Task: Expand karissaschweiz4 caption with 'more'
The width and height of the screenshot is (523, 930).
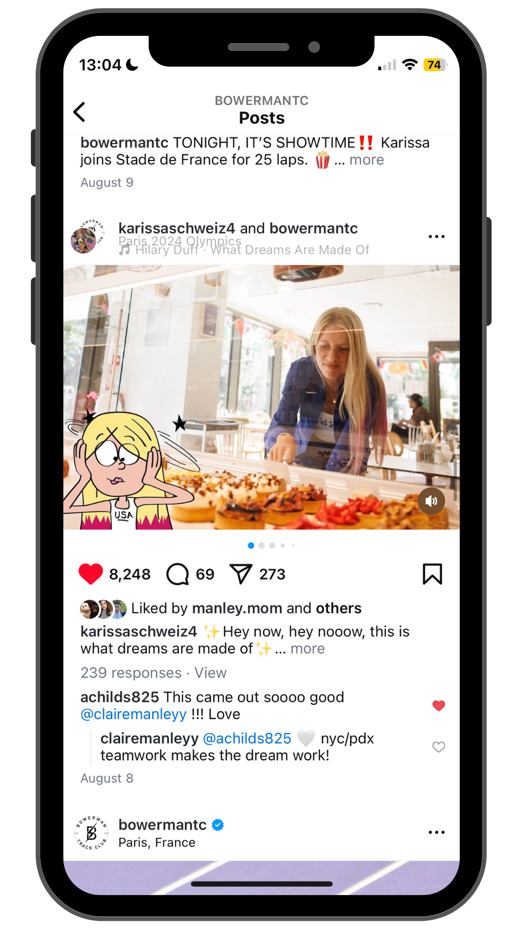Action: pos(308,649)
